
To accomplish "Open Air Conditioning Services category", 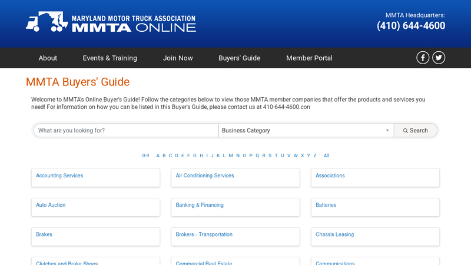I will pyautogui.click(x=205, y=175).
